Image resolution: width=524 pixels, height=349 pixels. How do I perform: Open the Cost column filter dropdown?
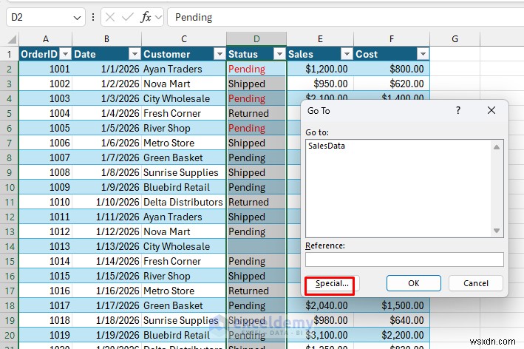click(423, 54)
